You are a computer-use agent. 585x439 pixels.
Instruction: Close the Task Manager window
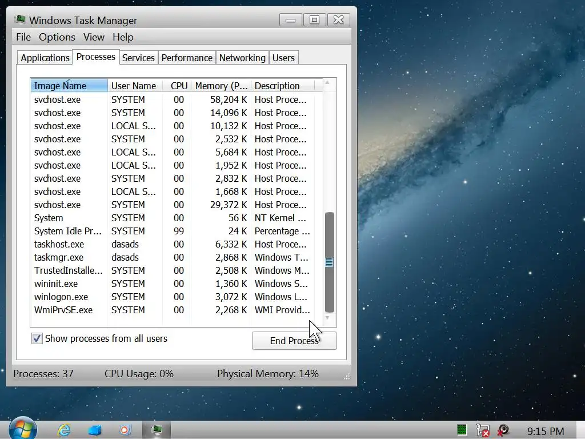point(338,20)
